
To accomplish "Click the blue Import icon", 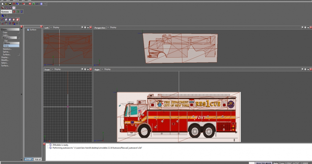I will pos(17,4).
